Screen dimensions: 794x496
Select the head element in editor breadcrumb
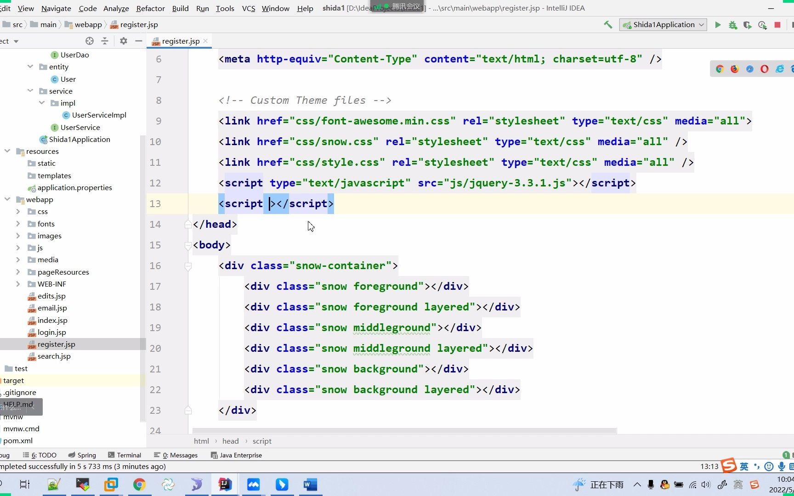pos(231,441)
